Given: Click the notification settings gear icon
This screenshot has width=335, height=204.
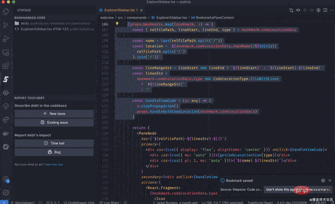Looking at the screenshot, I should [x=323, y=180].
